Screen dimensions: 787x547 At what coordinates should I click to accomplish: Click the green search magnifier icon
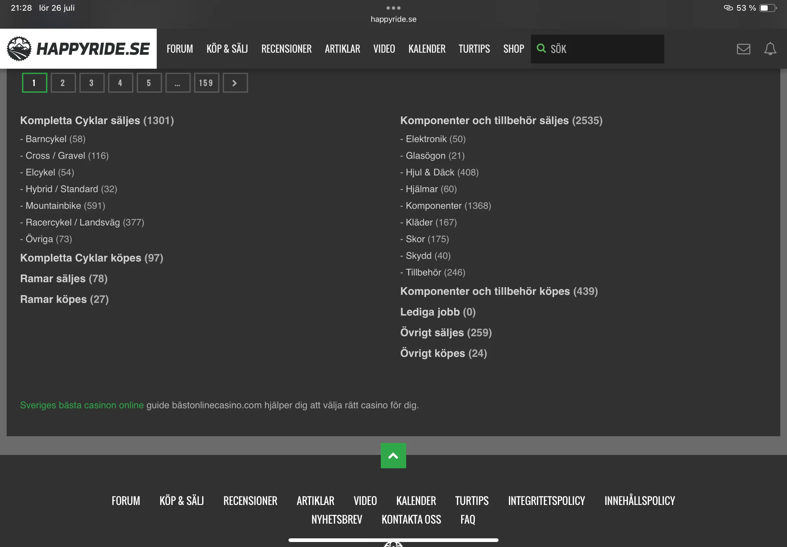pyautogui.click(x=541, y=48)
